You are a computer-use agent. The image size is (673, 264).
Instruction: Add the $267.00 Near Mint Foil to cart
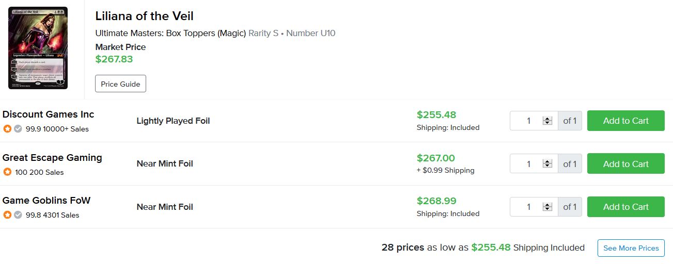pyautogui.click(x=625, y=164)
